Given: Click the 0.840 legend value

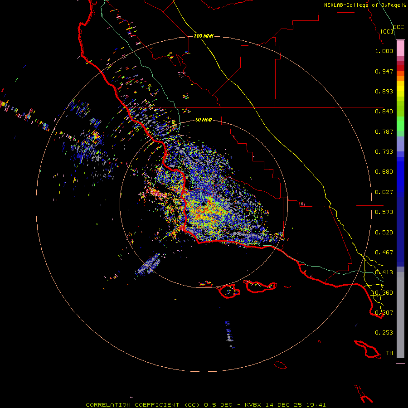Looking at the screenshot, I should pos(384,112).
